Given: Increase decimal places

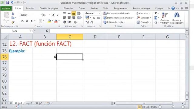Looking at the screenshot, I should tap(87, 22).
